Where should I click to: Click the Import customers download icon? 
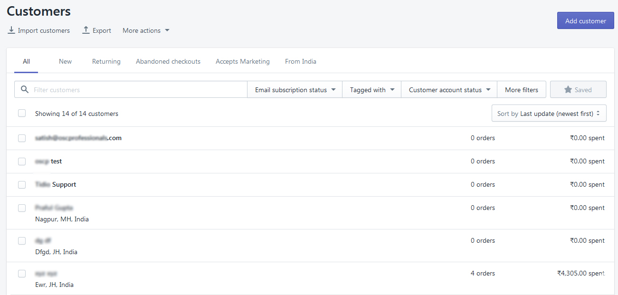pyautogui.click(x=11, y=30)
